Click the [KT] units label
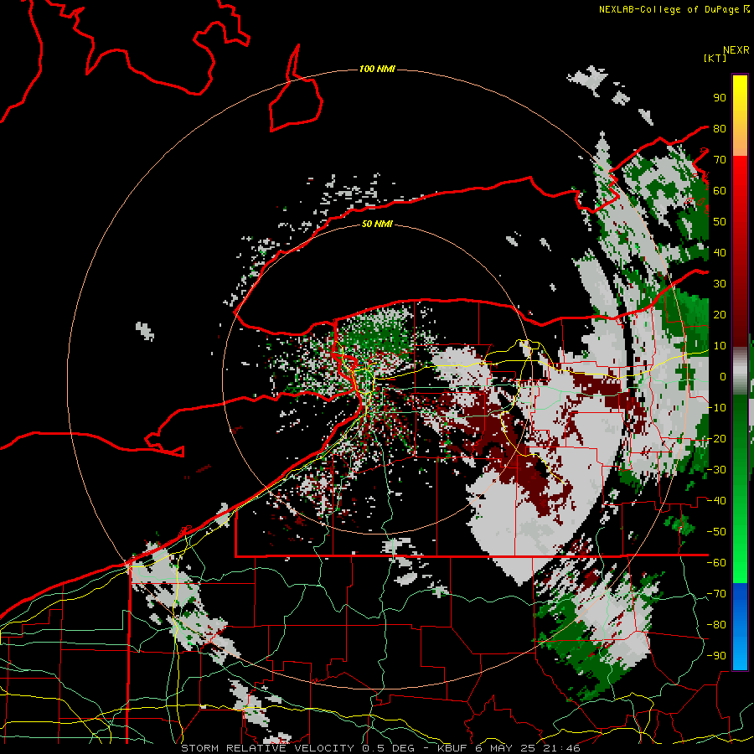The width and height of the screenshot is (754, 754). pos(715,58)
